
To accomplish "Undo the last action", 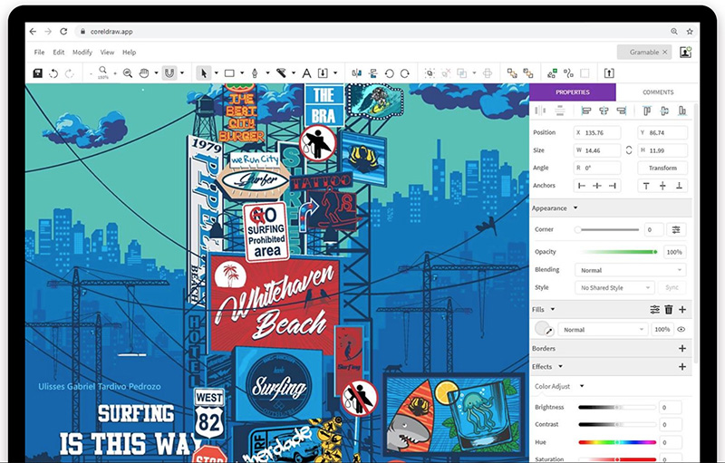I will click(x=53, y=73).
